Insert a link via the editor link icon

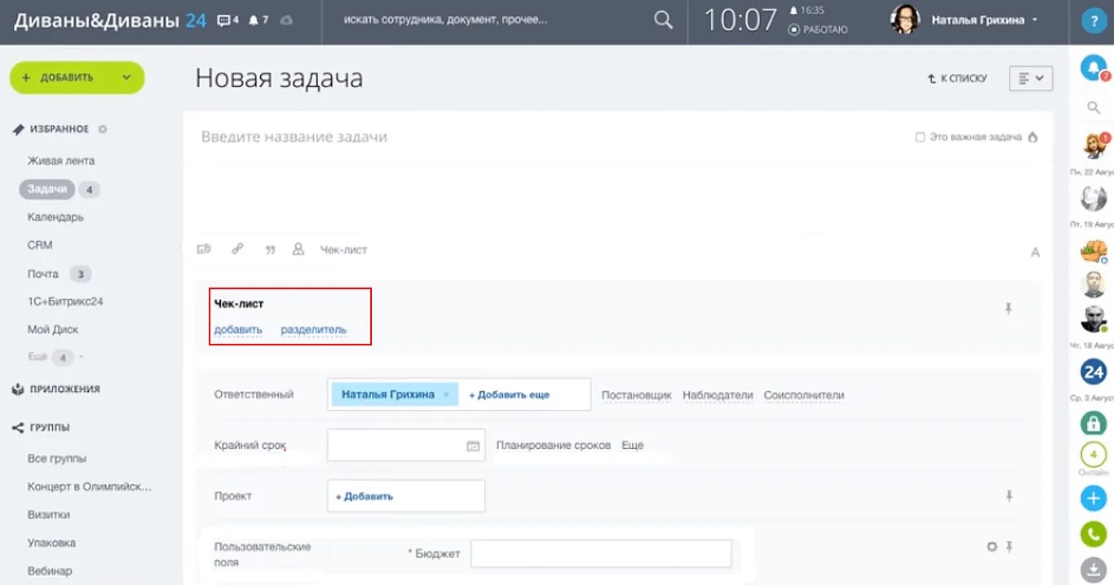pos(237,249)
